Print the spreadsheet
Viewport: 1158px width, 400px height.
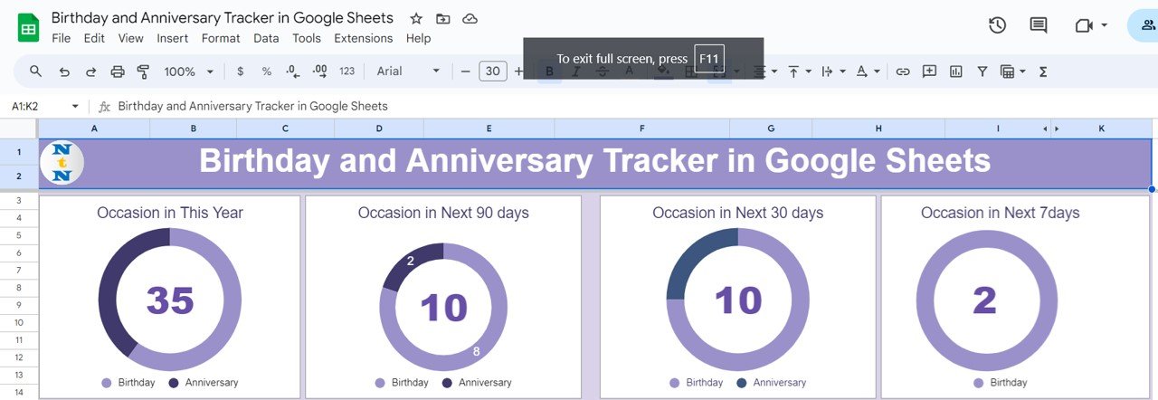tap(117, 71)
